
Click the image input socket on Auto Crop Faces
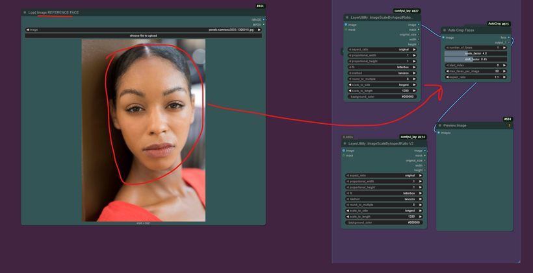(x=444, y=38)
